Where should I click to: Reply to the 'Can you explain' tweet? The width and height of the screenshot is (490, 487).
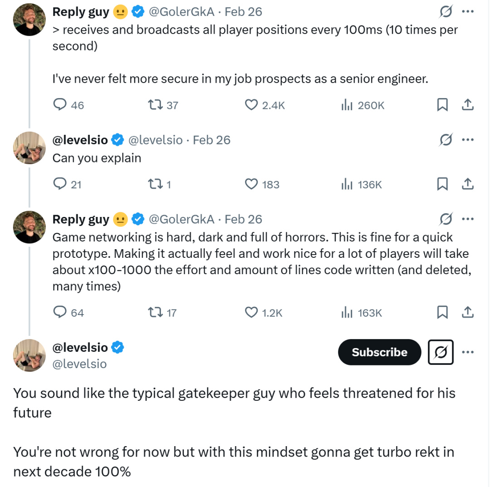tap(60, 184)
